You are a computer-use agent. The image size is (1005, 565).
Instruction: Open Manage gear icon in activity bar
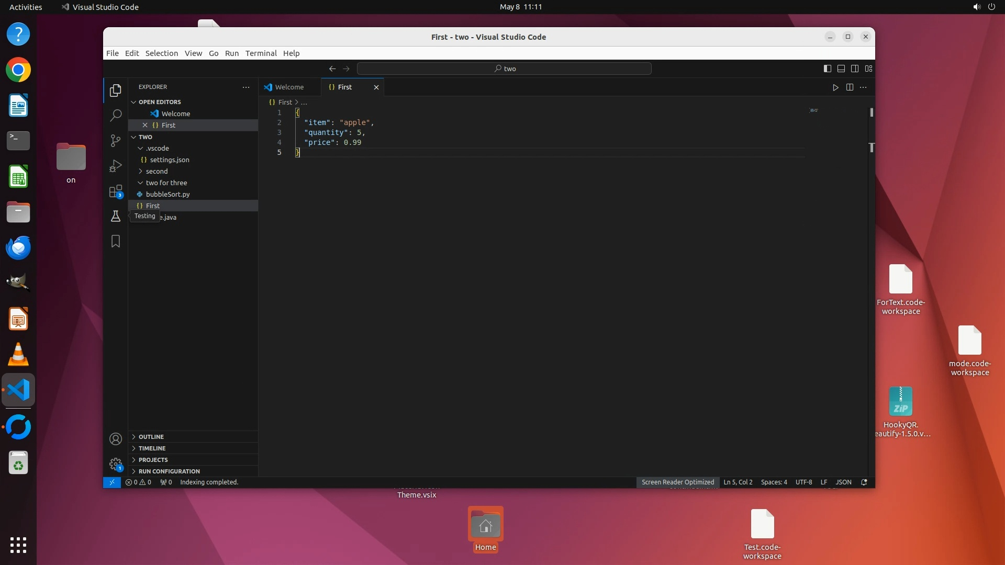(116, 464)
